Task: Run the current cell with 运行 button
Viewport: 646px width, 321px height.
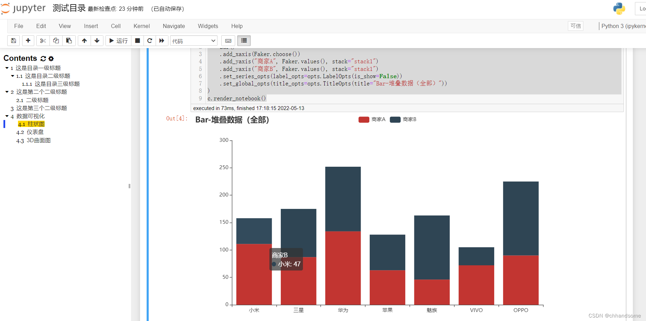Action: click(118, 41)
